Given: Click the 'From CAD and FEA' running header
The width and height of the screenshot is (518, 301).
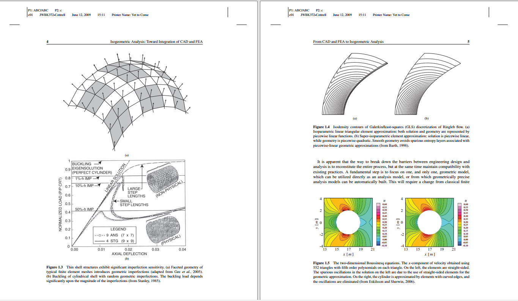Looking at the screenshot, I should point(348,42).
